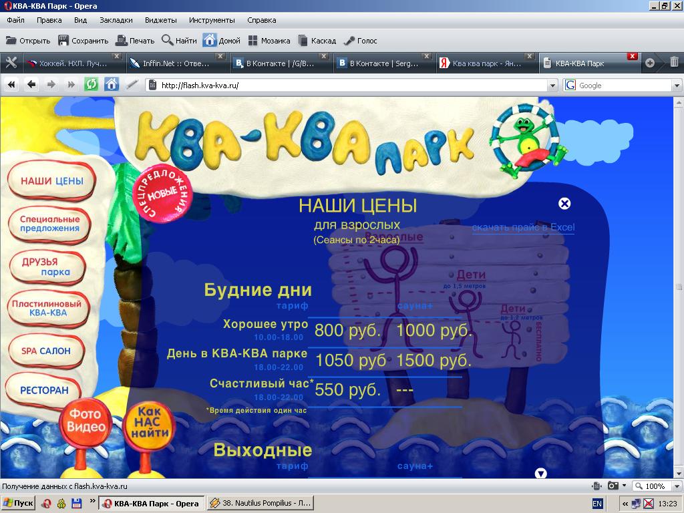684x513 pixels.
Task: Click the down arrow to scroll price list
Action: click(x=541, y=473)
